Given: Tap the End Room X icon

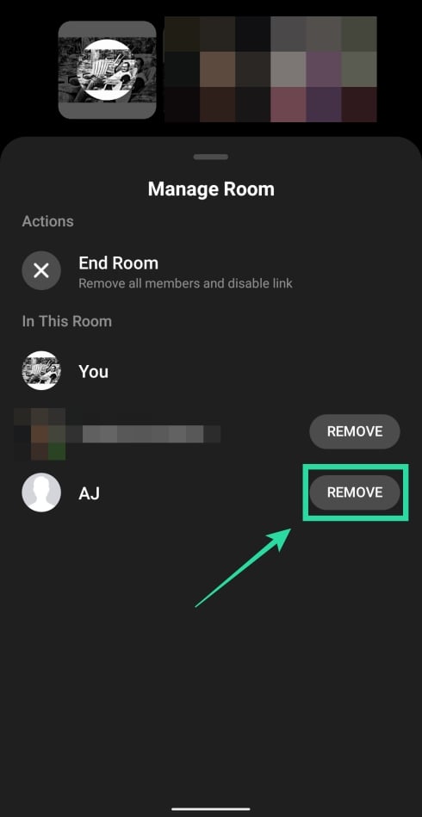Looking at the screenshot, I should coord(41,270).
